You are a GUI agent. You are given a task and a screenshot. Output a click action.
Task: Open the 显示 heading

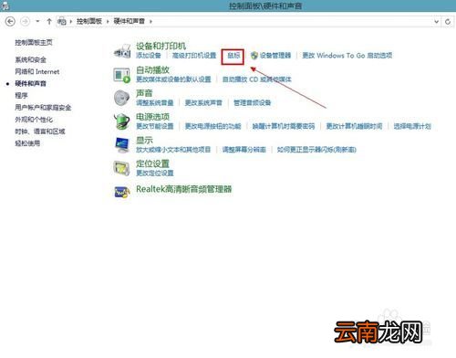pos(144,141)
